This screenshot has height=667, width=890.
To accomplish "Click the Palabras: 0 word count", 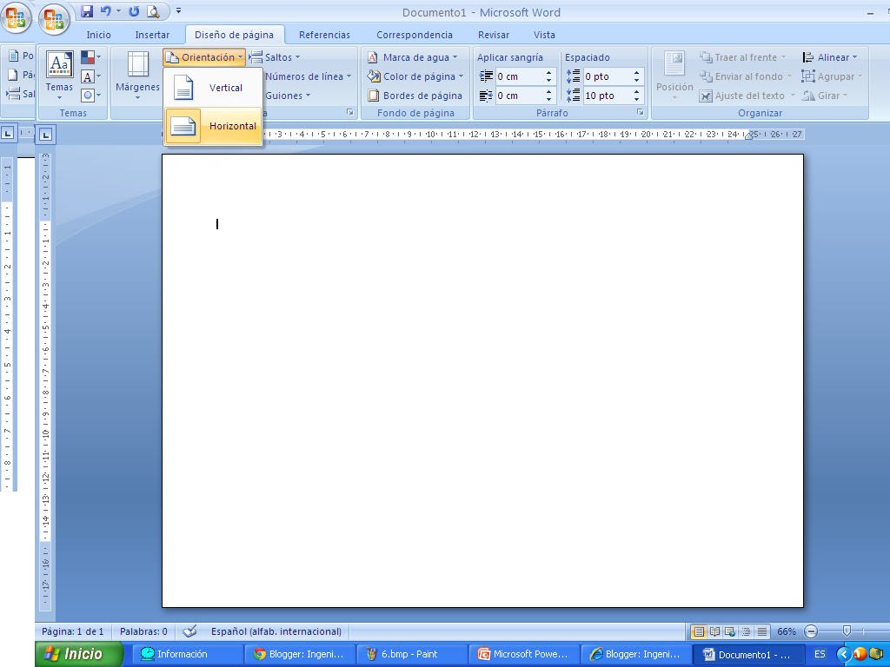I will click(x=143, y=631).
